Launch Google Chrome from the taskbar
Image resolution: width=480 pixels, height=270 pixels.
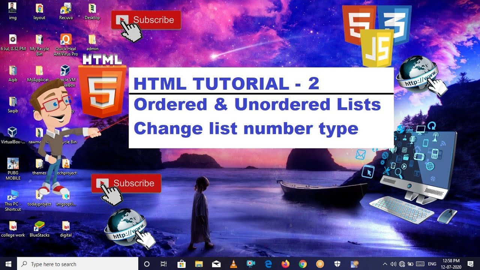coord(303,264)
